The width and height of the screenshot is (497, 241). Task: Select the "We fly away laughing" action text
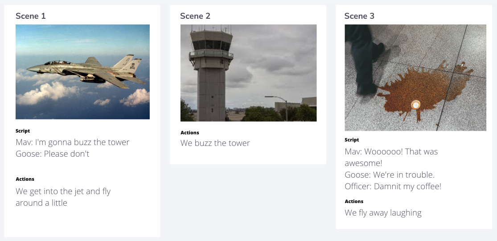point(383,213)
